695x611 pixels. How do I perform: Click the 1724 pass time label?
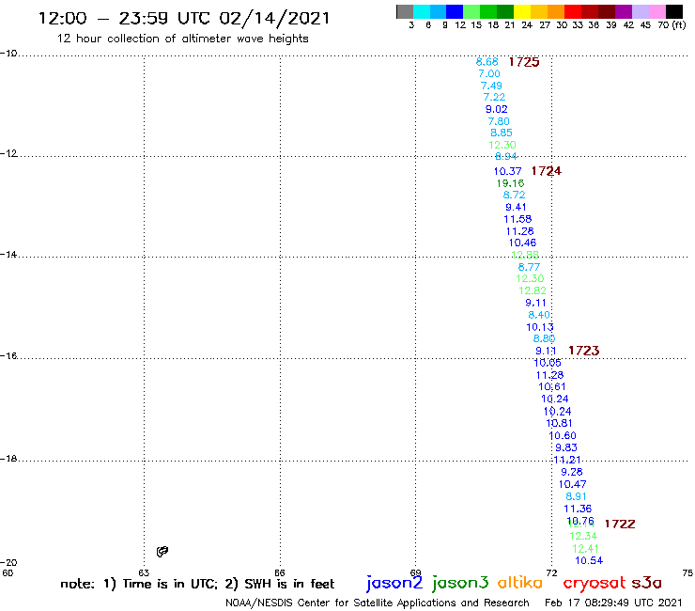click(546, 171)
